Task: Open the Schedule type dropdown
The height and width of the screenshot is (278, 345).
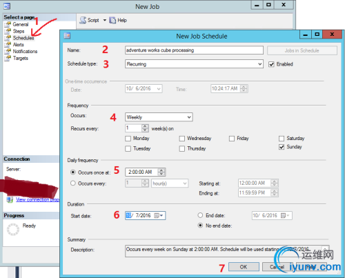Action: point(194,64)
